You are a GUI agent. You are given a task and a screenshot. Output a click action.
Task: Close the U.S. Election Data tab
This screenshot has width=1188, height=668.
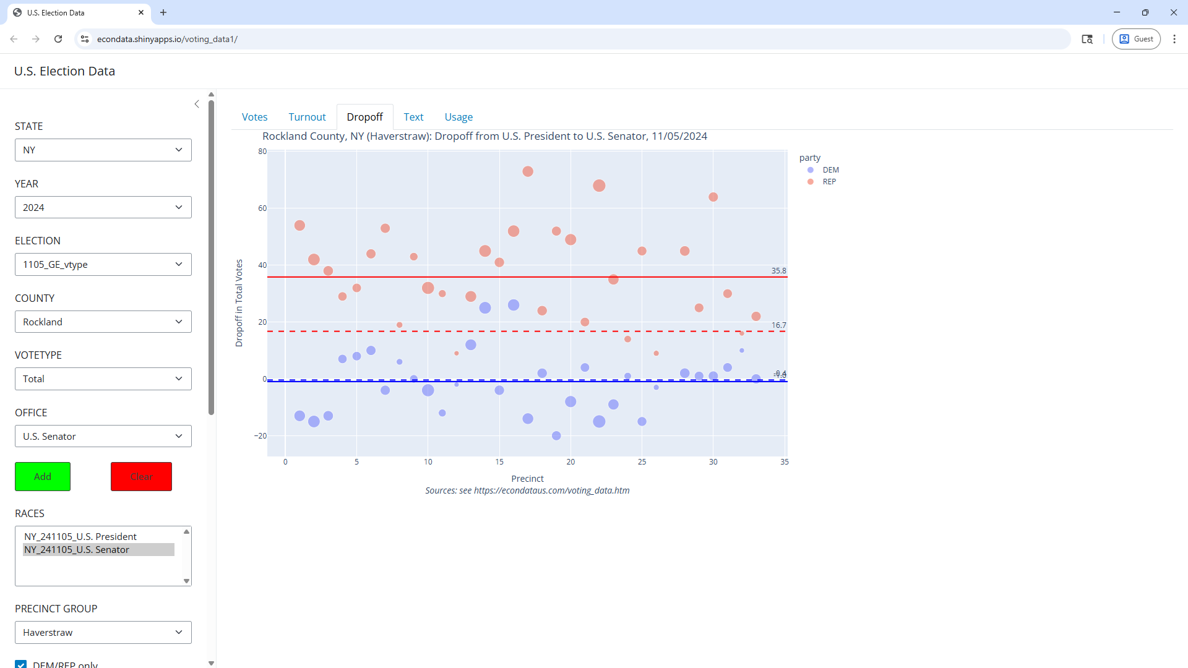coord(141,12)
